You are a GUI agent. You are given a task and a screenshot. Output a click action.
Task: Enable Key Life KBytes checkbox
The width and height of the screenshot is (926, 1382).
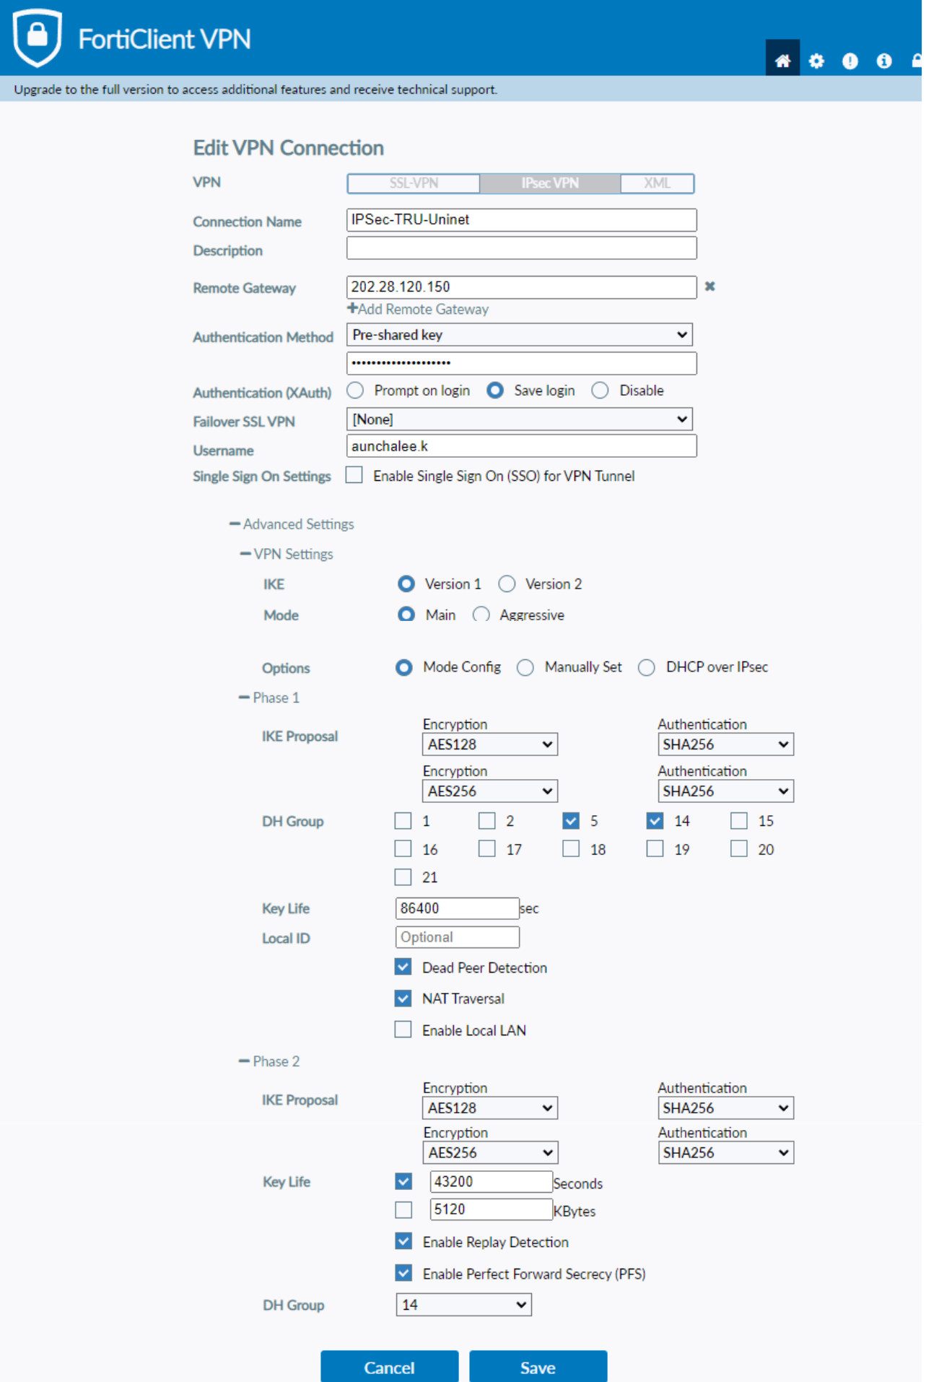pyautogui.click(x=404, y=1209)
